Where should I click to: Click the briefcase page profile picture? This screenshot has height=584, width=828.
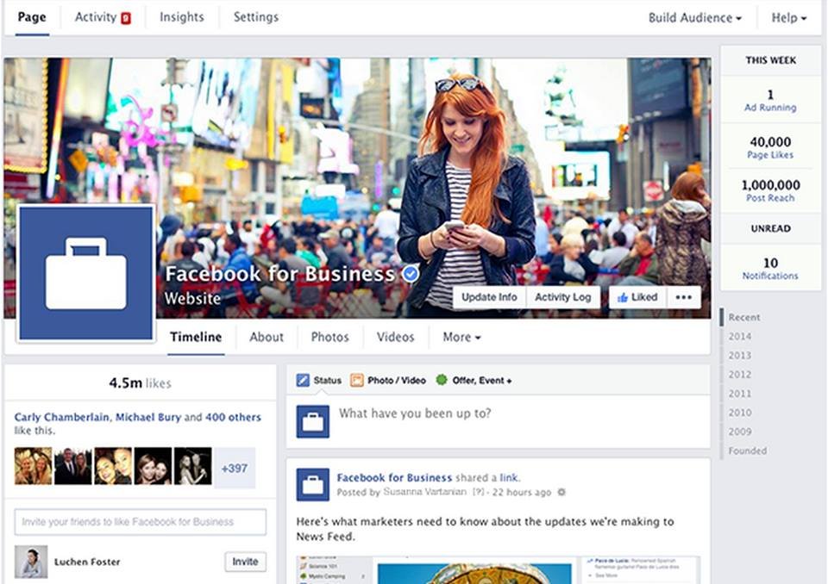click(86, 273)
